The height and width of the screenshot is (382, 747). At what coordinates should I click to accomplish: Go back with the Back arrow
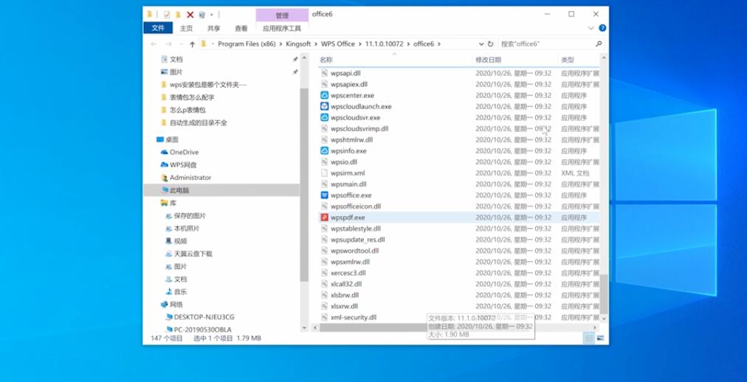154,44
